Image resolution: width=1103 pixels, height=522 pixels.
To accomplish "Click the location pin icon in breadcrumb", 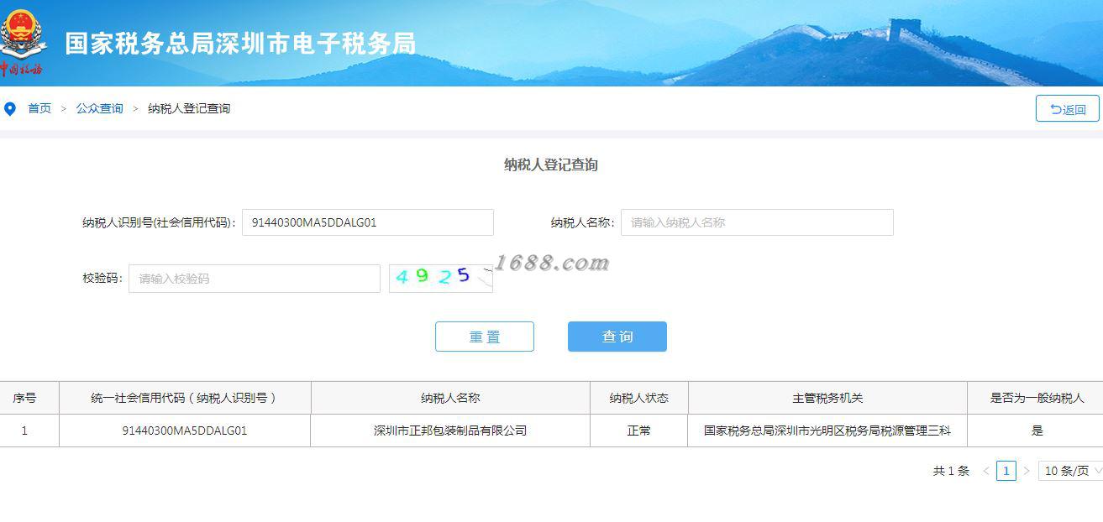I will 10,109.
